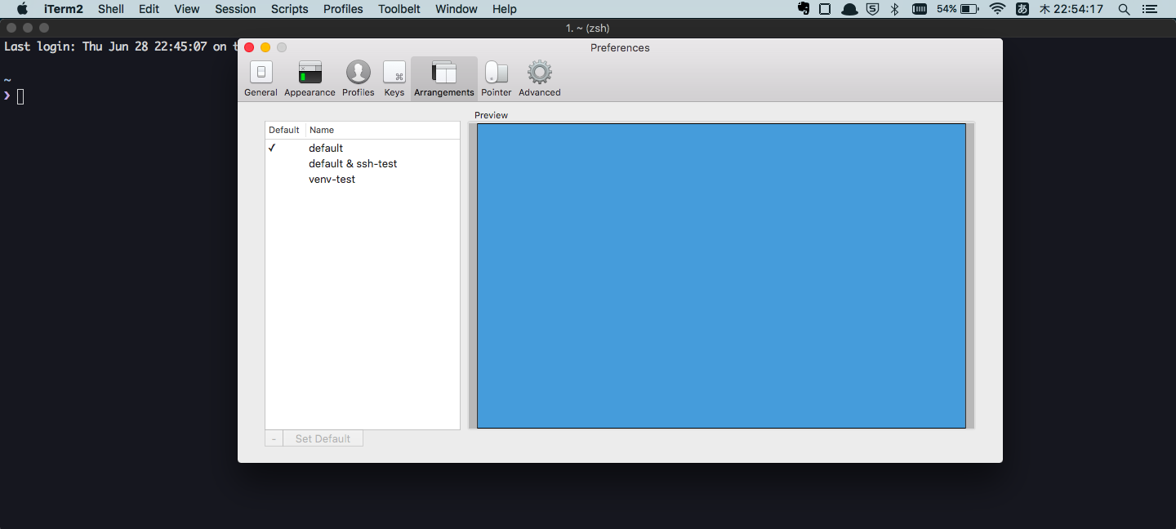Minimize the Preferences window
Screen dimensions: 1176x529
click(x=265, y=47)
